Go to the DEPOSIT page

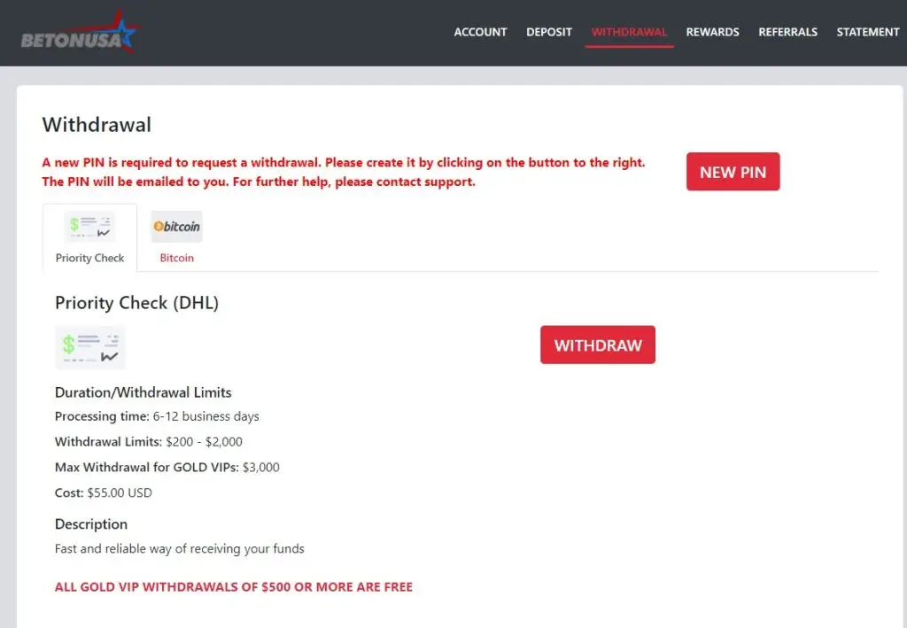tap(549, 33)
